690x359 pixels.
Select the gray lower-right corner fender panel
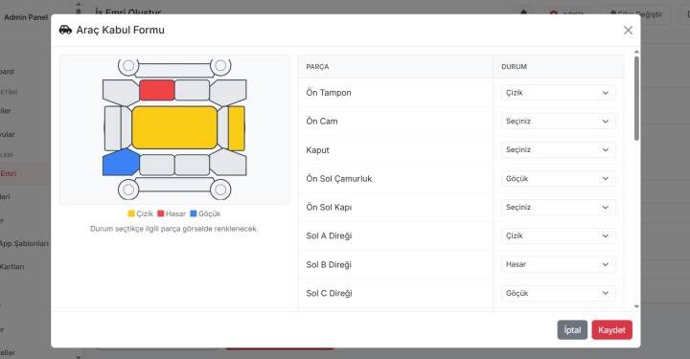(228, 163)
